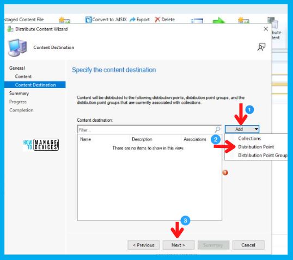The width and height of the screenshot is (293, 260).
Task: Click the Distribute Content Wizard title icon
Action: point(10,29)
